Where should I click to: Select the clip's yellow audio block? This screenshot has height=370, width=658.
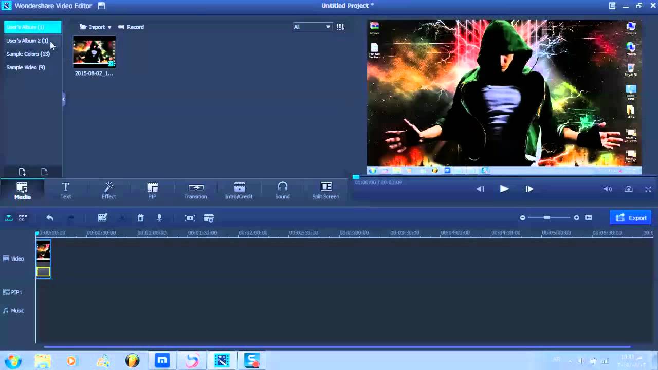click(x=43, y=272)
